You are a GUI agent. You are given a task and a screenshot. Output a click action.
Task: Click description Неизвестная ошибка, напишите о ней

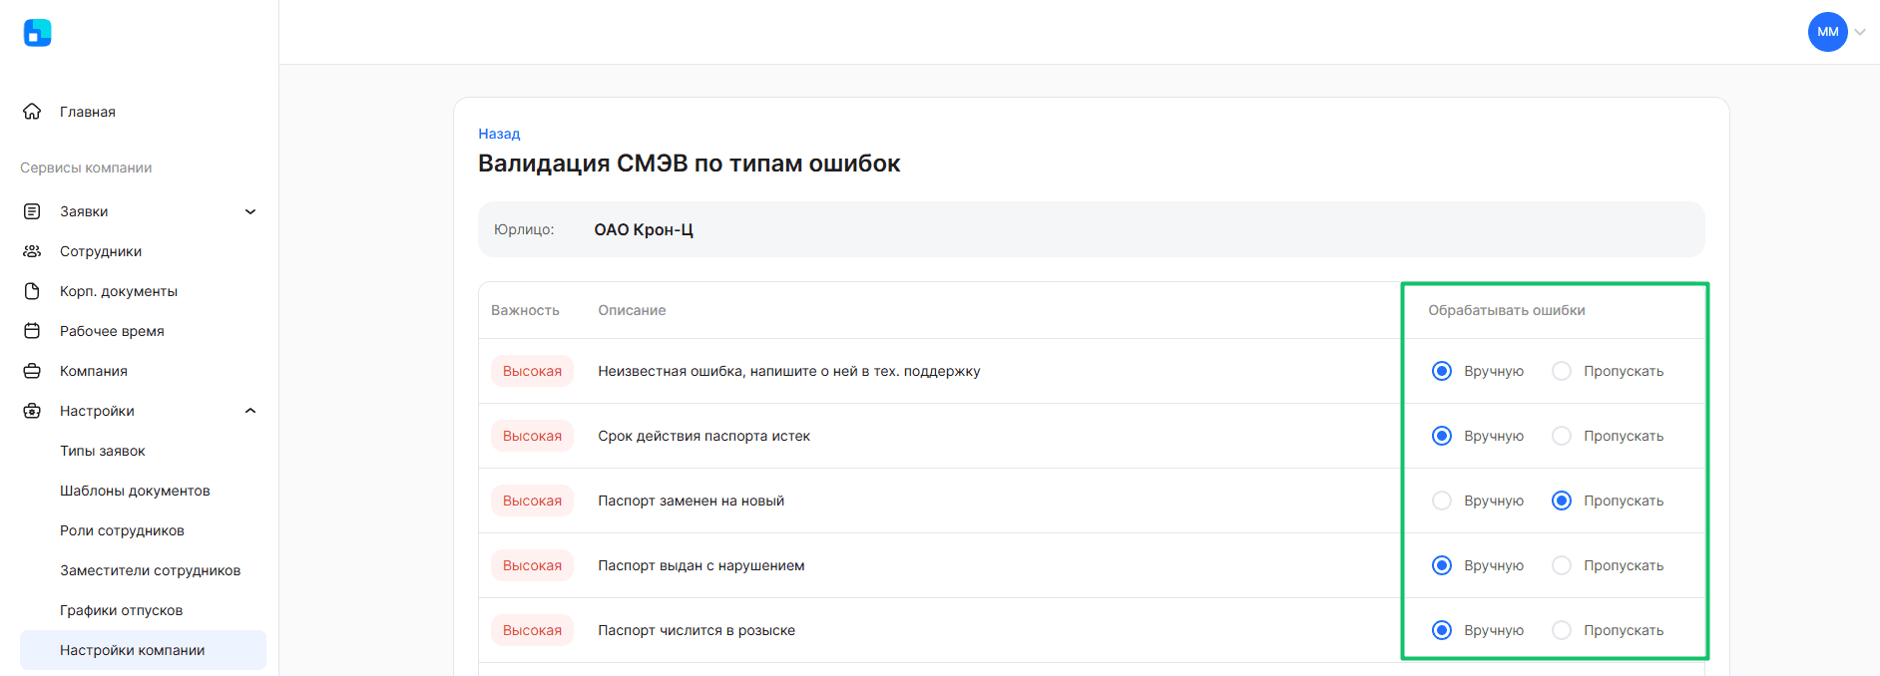(x=789, y=371)
